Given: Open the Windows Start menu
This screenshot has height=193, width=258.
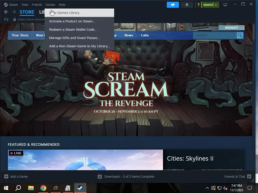Looking at the screenshot, I should point(6,188).
